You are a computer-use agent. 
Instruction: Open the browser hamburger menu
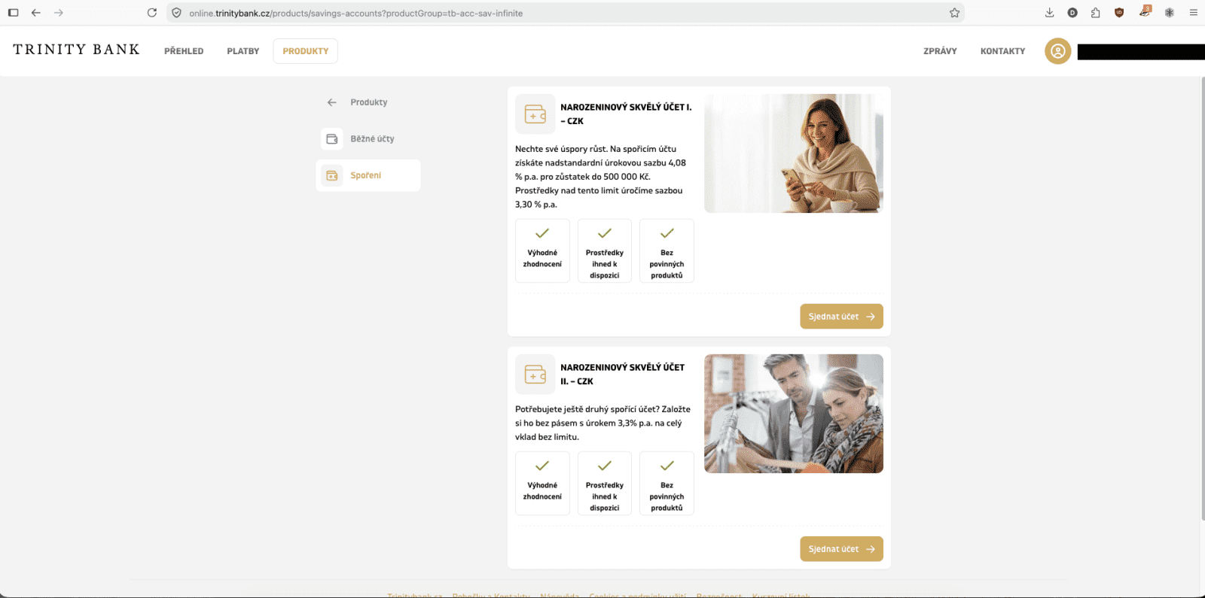(1193, 13)
